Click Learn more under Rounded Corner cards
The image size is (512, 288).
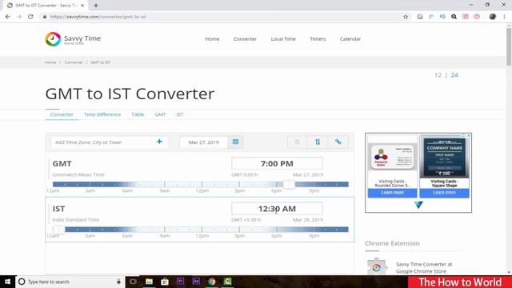tap(392, 193)
